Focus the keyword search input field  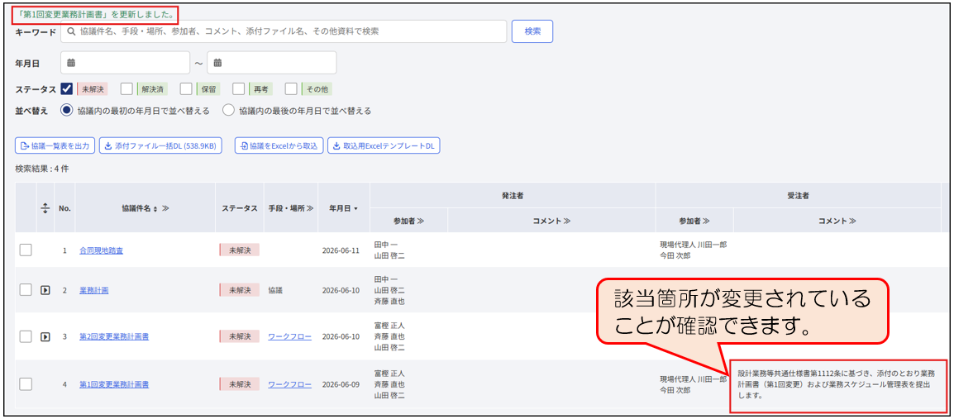tap(284, 31)
